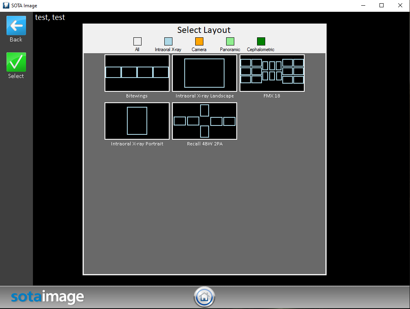Go to Home via bottom home icon
Image resolution: width=410 pixels, height=309 pixels.
[x=204, y=297]
